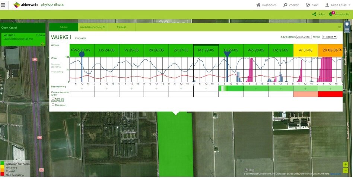Viewport: 353px width, 179px height.
Task: Switch to the Gewasbescherming tab
Action: [x=92, y=27]
